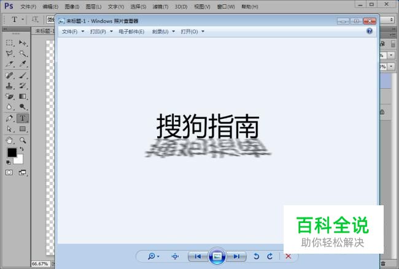Image resolution: width=399 pixels, height=269 pixels.
Task: Open the lower percentage dropdown in right panel
Action: 391,67
